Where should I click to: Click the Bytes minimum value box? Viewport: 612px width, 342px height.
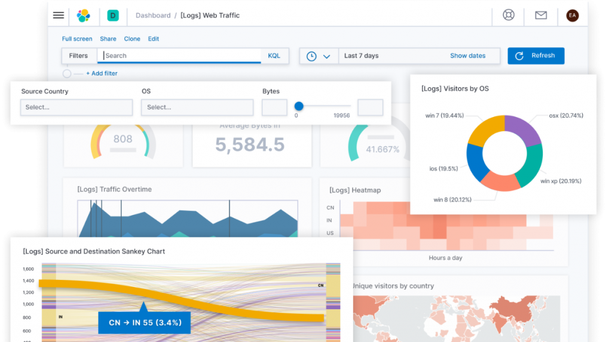(274, 107)
